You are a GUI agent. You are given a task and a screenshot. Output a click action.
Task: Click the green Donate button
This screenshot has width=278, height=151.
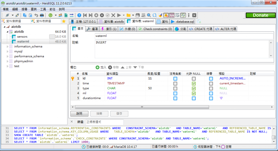(260, 15)
